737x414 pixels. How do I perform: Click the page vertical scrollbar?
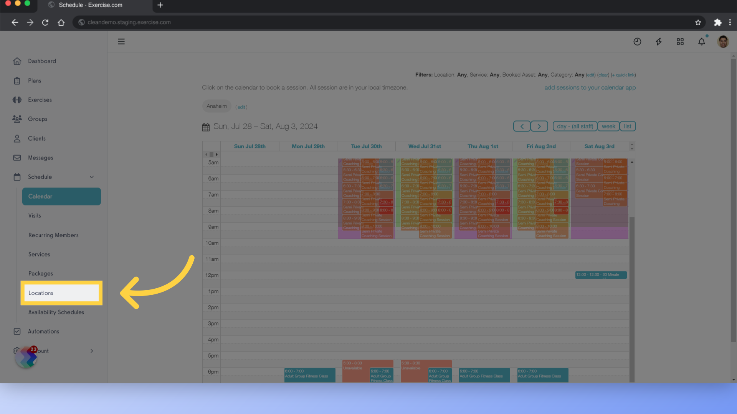click(x=734, y=199)
